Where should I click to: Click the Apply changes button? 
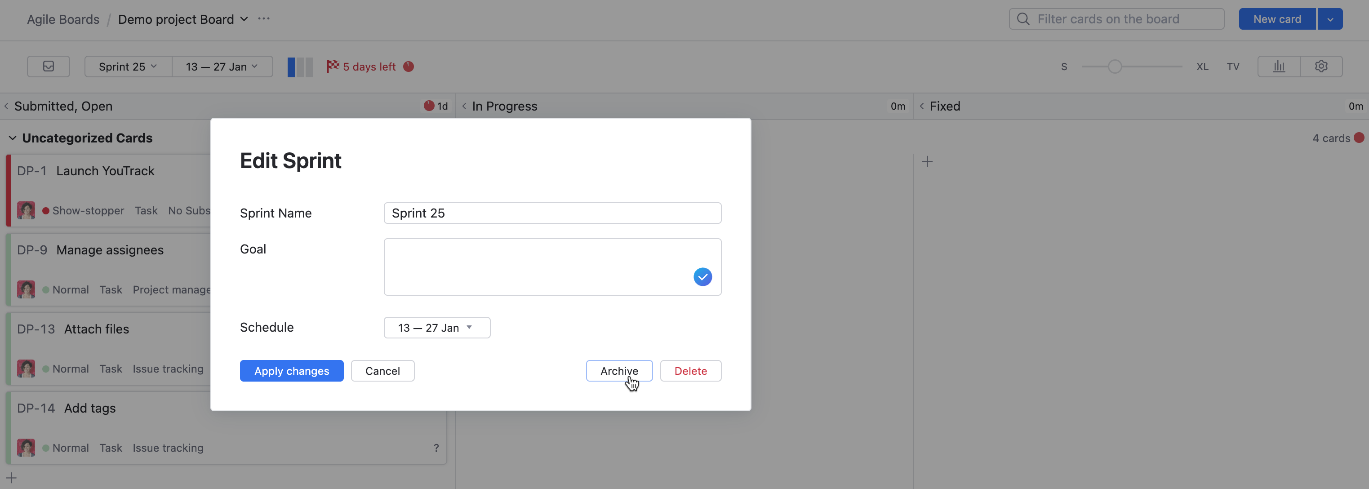[x=291, y=371]
